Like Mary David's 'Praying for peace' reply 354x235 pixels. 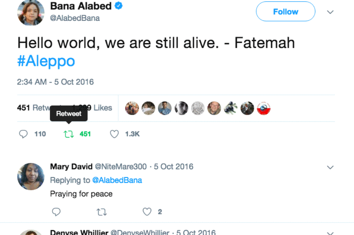click(x=147, y=212)
